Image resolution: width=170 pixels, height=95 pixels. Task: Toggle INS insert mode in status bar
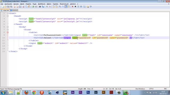point(165,89)
